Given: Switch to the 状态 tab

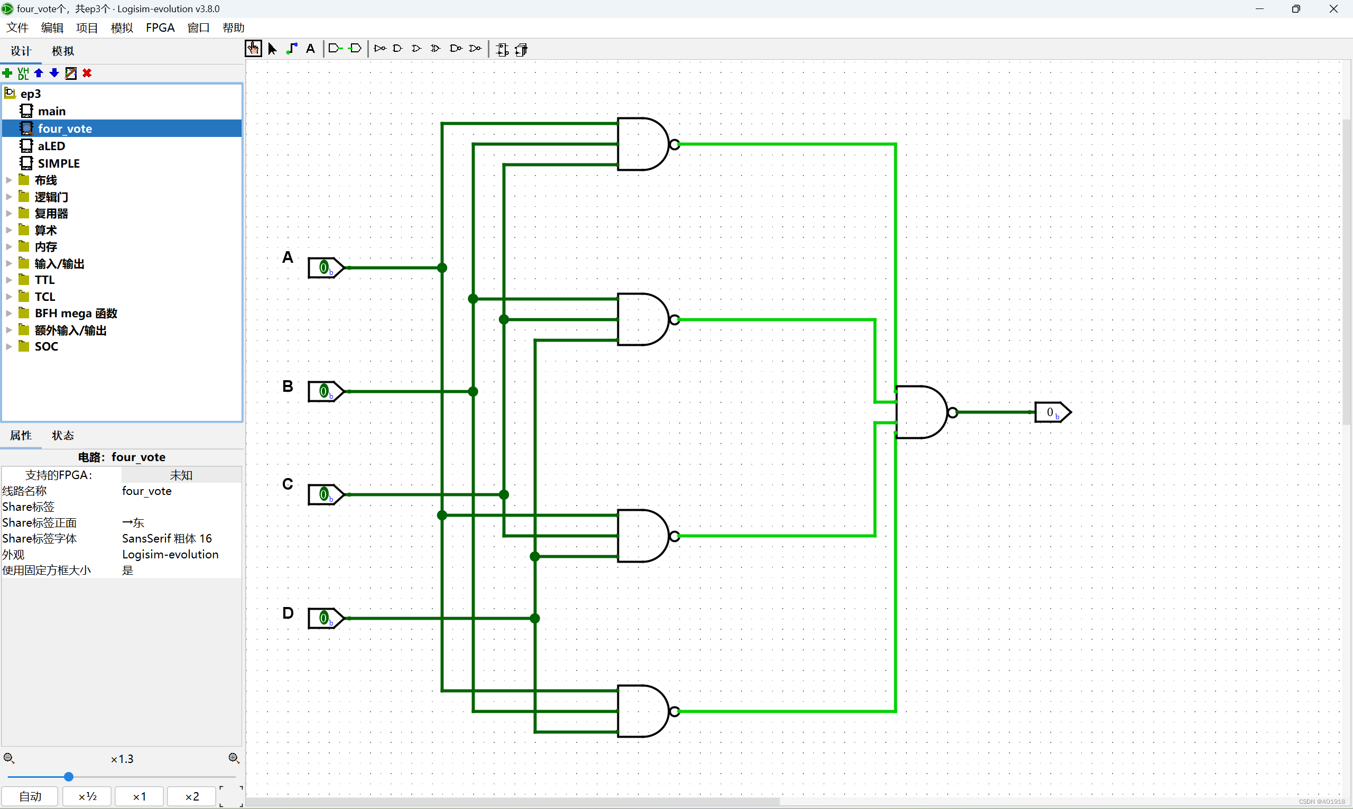Looking at the screenshot, I should tap(63, 435).
